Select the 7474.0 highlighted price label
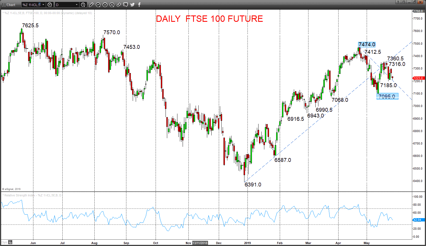This screenshot has width=426, height=246. pyautogui.click(x=367, y=44)
